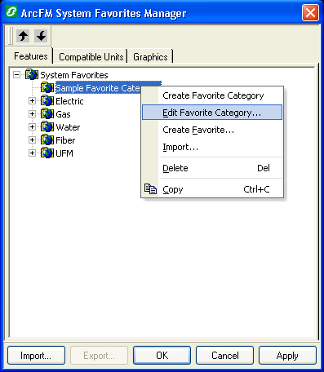Viewport: 324px width, 372px height.
Task: Click the Apply button
Action: coord(287,356)
